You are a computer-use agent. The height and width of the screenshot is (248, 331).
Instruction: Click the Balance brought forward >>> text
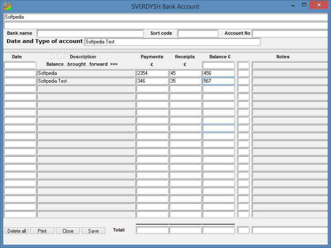tap(82, 64)
